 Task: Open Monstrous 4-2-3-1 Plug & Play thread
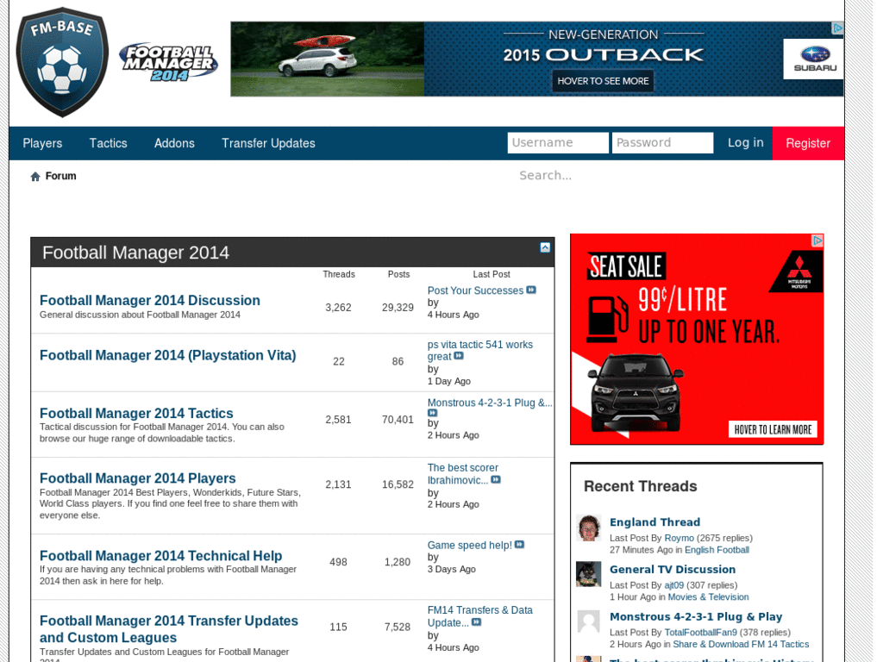pos(696,617)
